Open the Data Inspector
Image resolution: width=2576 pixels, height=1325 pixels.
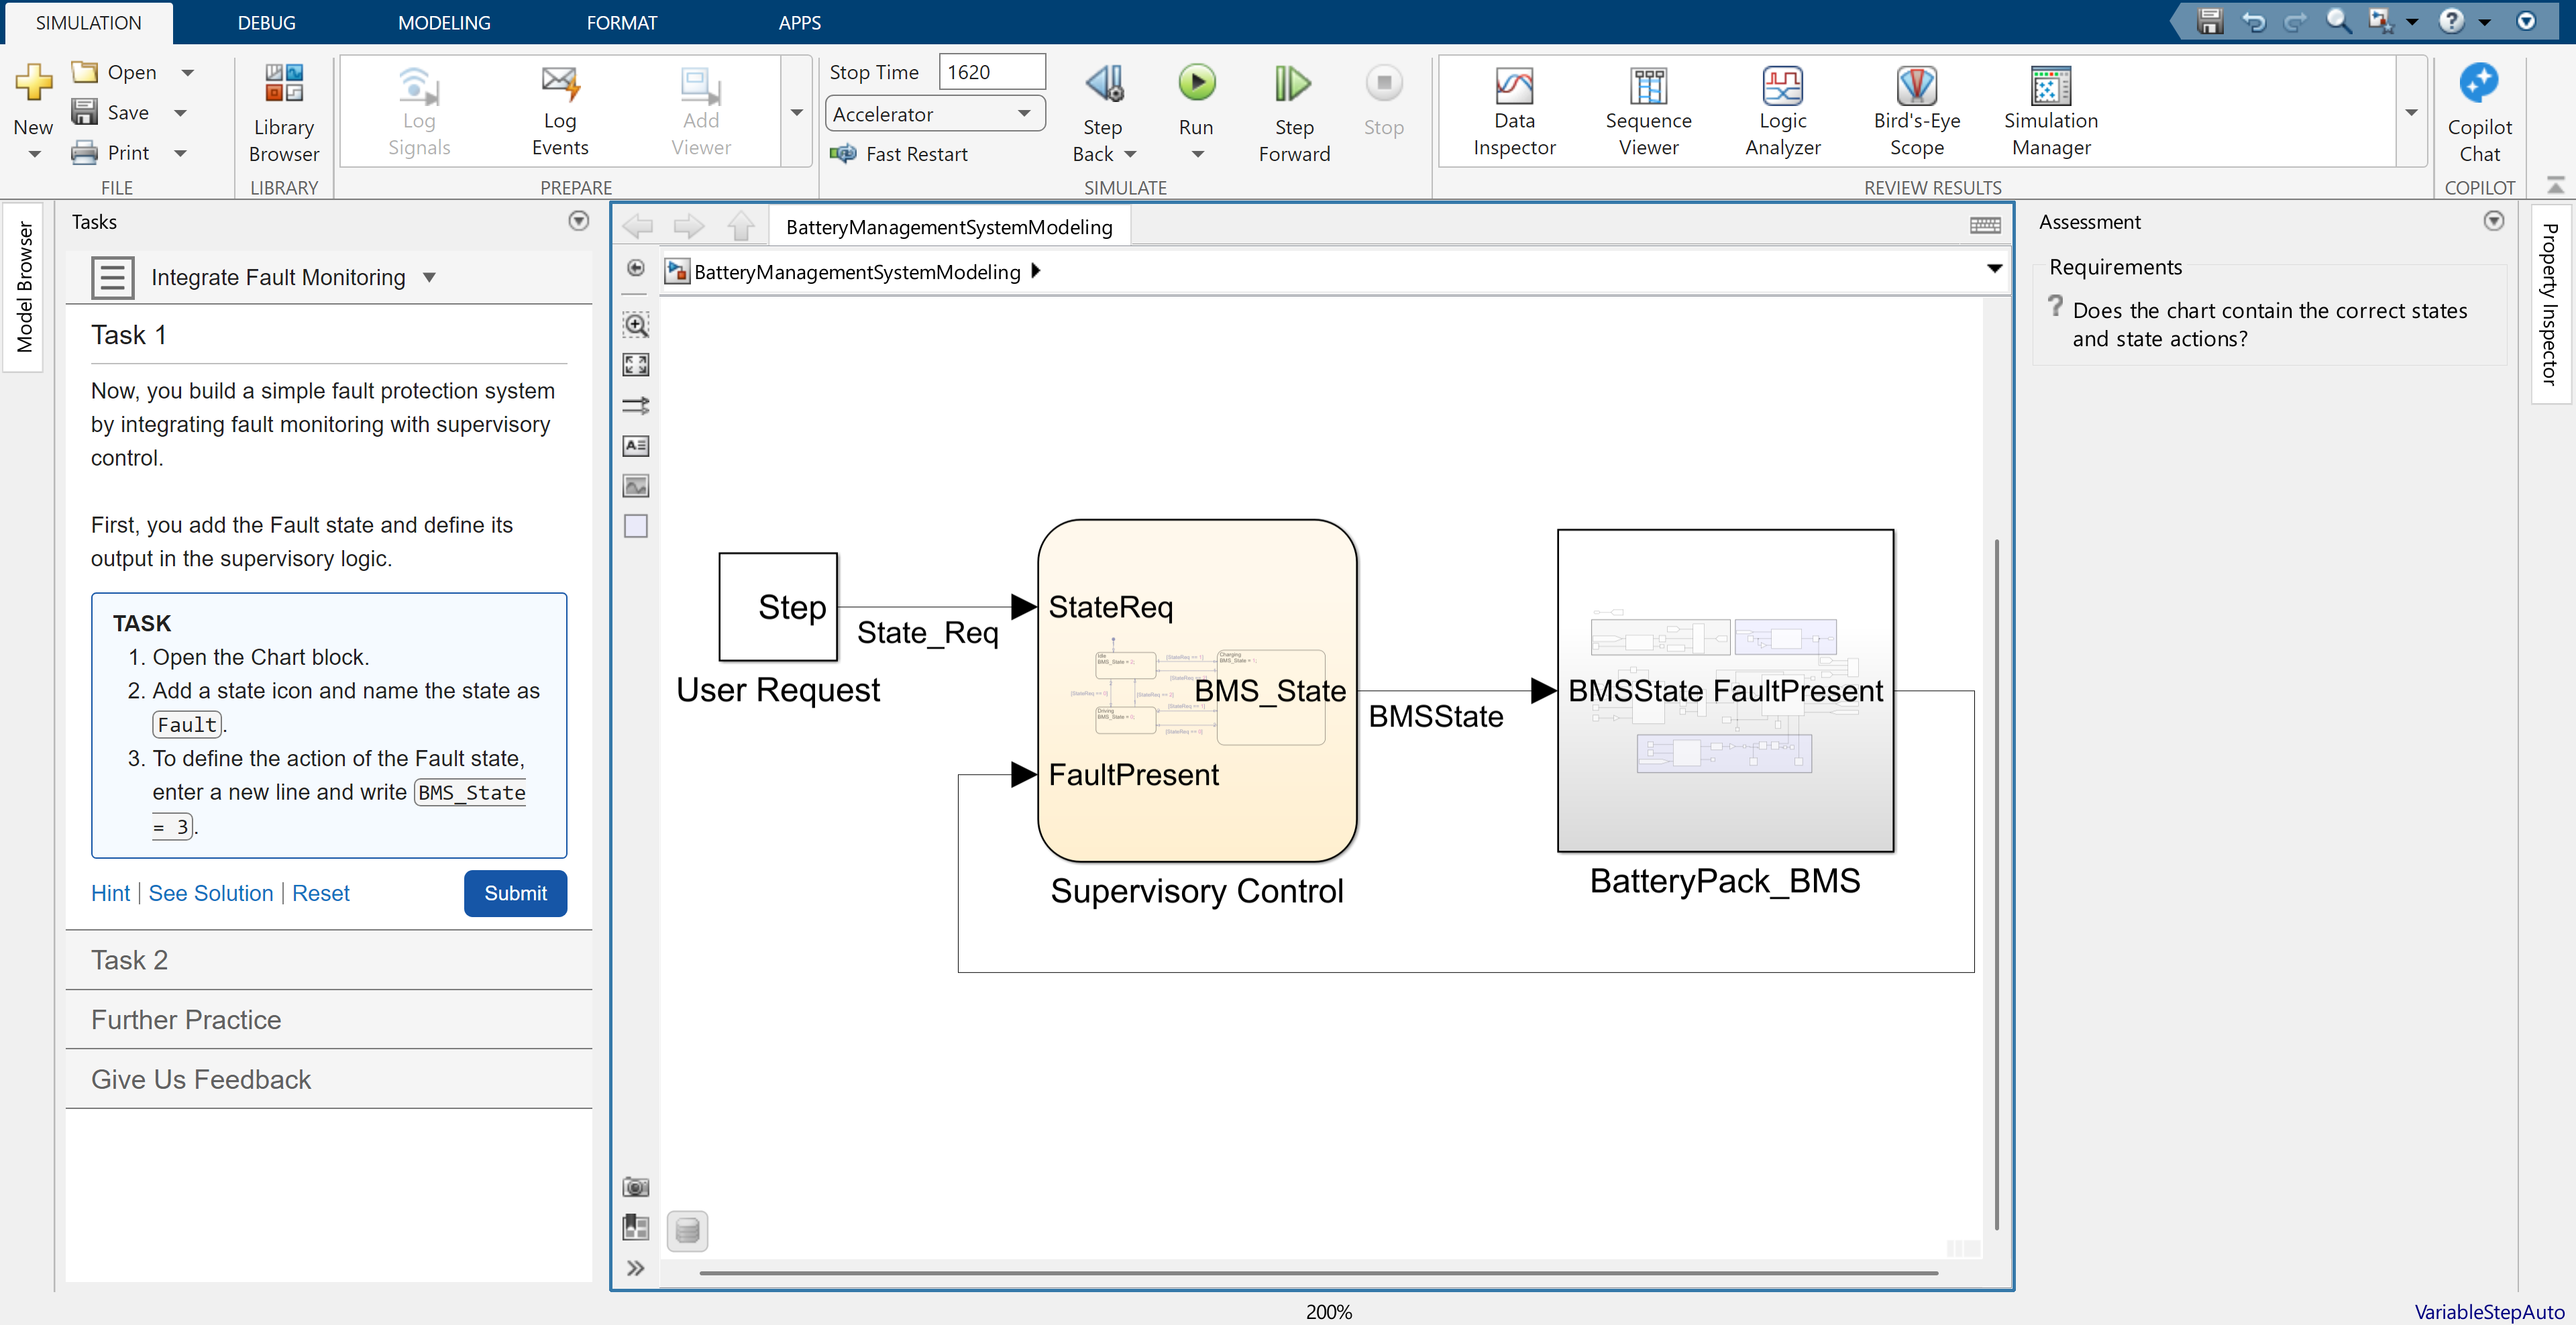1514,110
